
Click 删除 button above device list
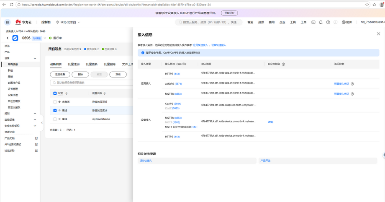[80, 74]
